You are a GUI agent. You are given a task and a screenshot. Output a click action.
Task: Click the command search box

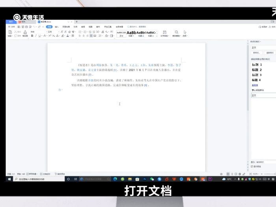(137, 27)
